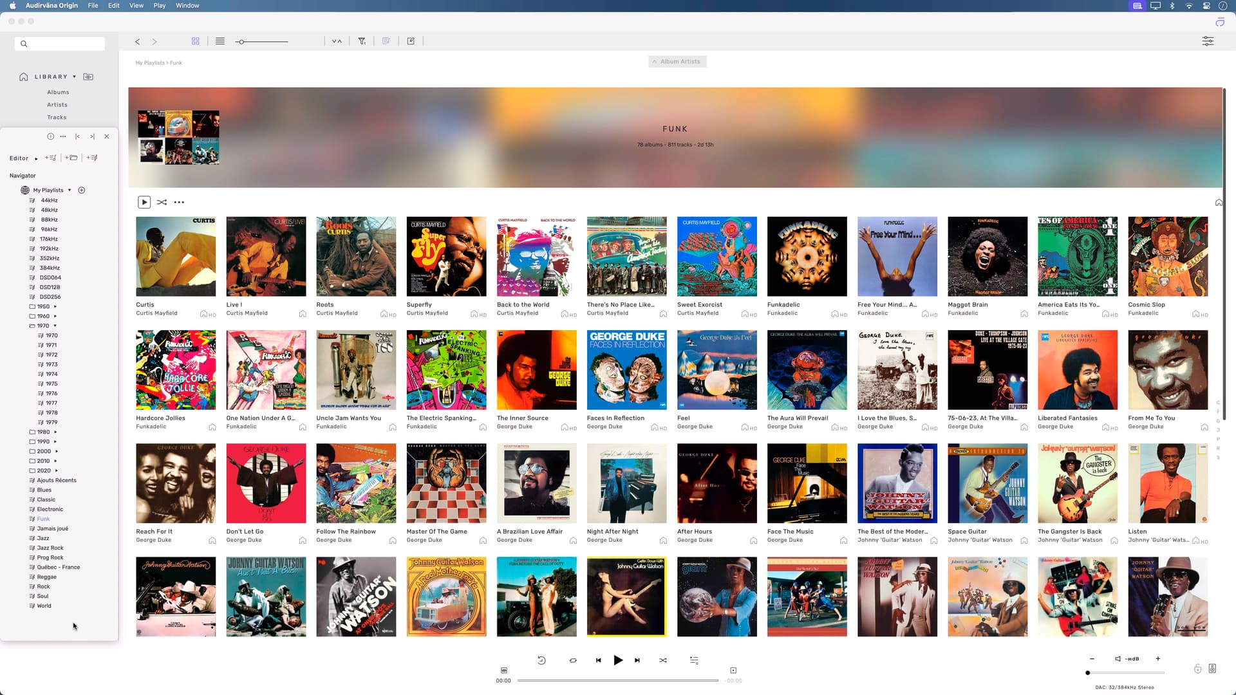Open the Play menu
1236x695 pixels.
coord(160,5)
